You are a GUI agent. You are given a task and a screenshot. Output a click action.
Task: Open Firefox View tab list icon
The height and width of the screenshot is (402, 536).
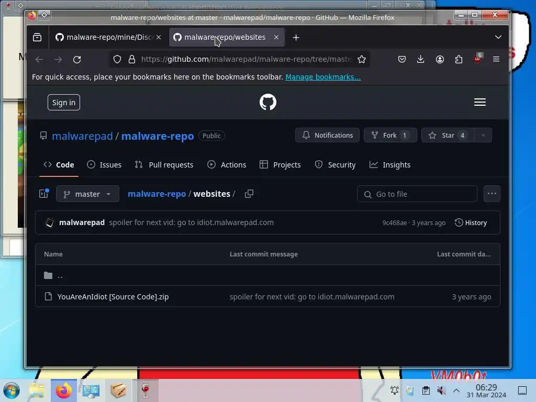tap(37, 37)
